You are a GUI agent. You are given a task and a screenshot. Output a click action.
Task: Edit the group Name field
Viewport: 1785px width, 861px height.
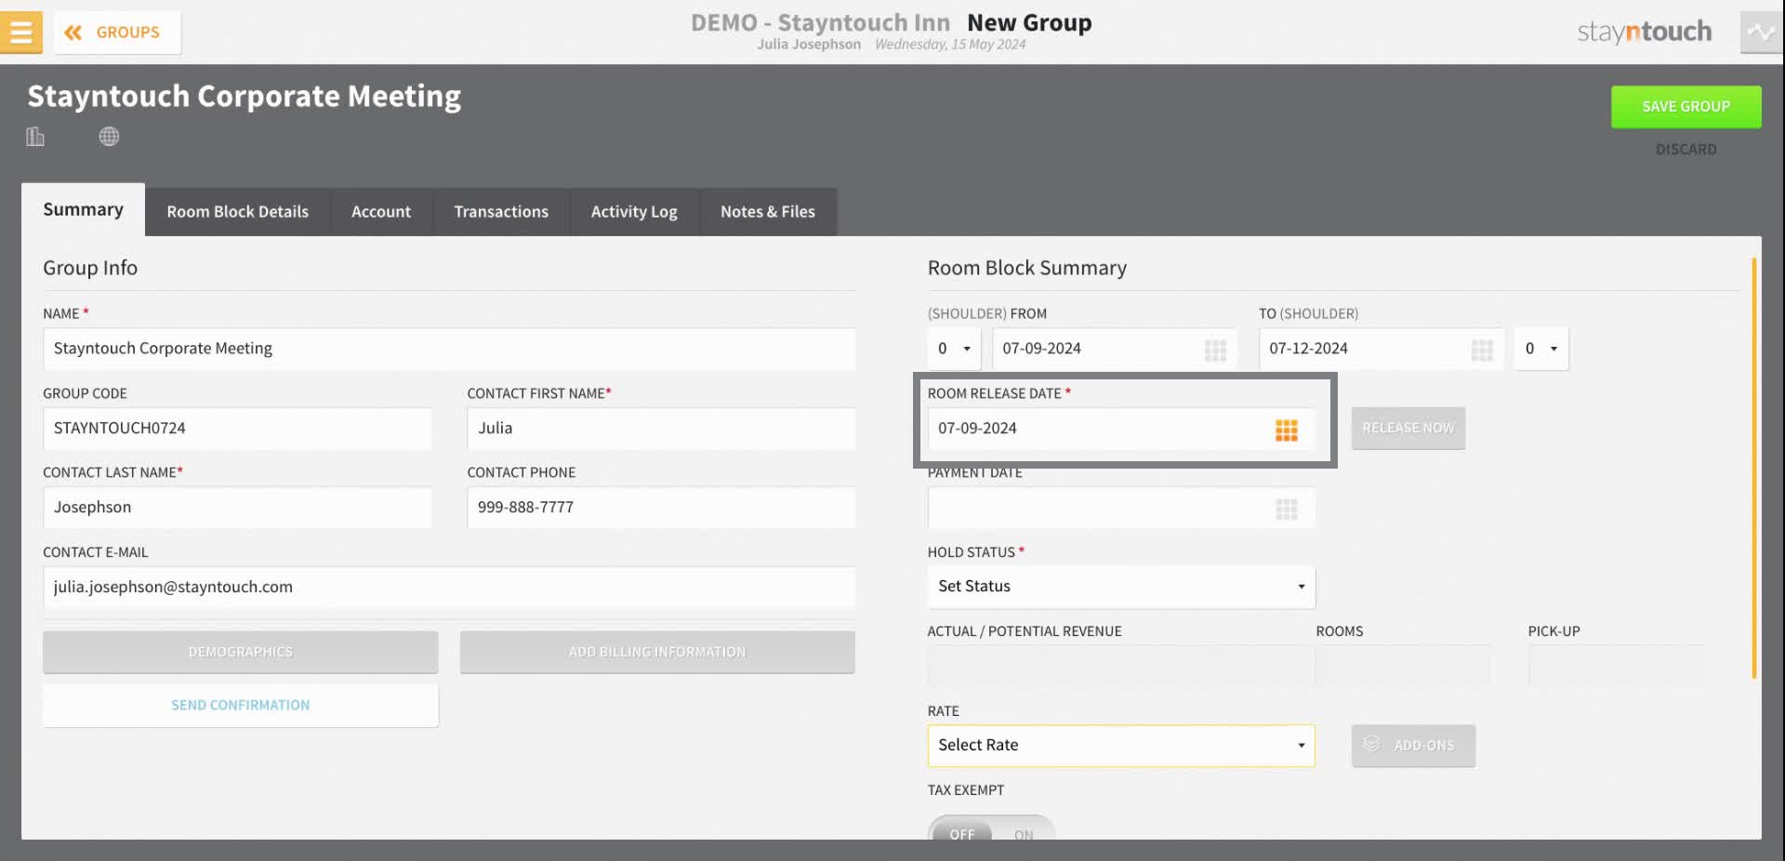coord(449,349)
